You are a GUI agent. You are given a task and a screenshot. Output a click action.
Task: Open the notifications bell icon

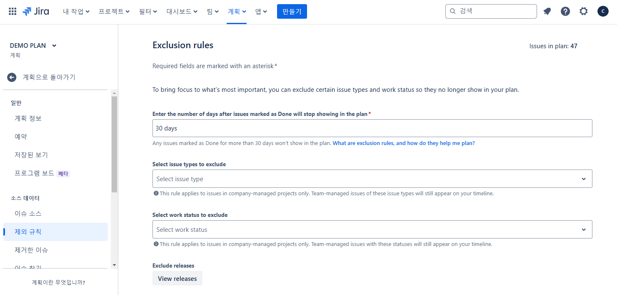[547, 12]
